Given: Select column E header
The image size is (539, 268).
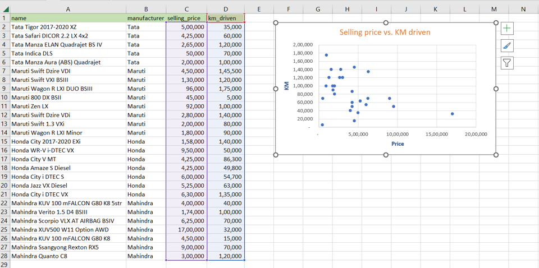Looking at the screenshot, I should 259,10.
